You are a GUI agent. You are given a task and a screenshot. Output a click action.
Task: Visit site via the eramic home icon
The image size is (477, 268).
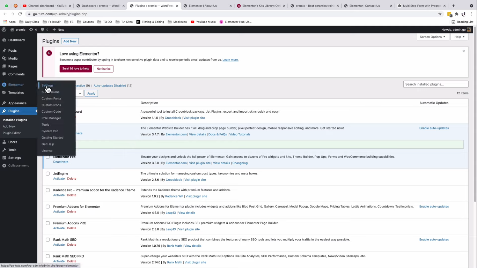[18, 30]
